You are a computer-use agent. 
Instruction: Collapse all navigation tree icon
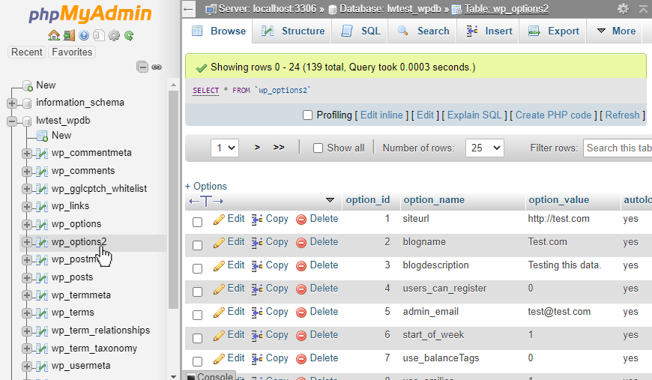point(142,67)
